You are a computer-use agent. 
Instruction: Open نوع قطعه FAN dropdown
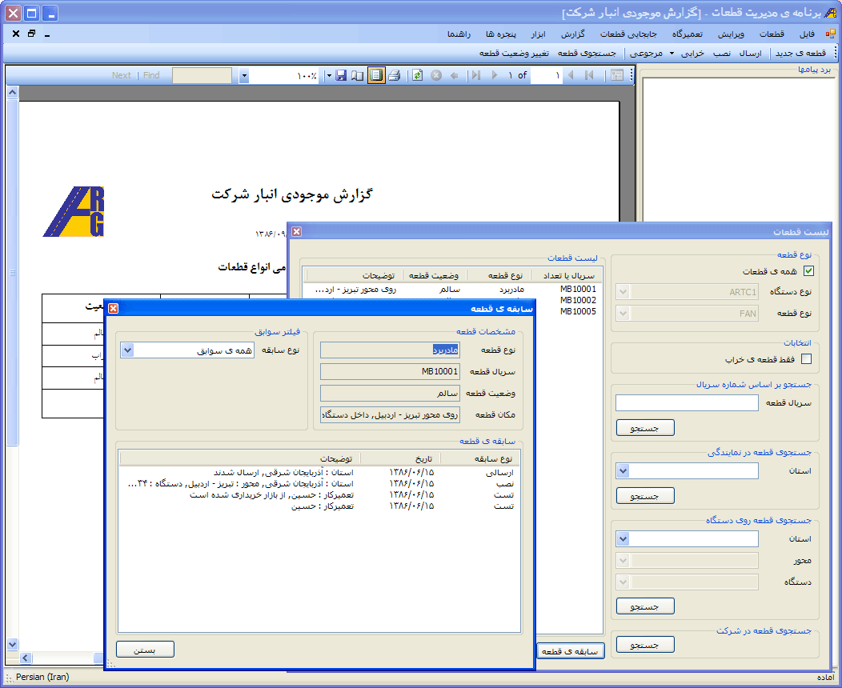click(x=623, y=314)
